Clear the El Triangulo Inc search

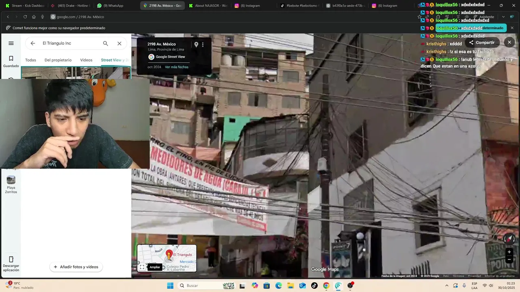pyautogui.click(x=119, y=43)
